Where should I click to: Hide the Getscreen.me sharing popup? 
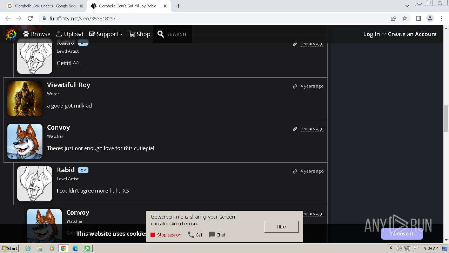281,227
